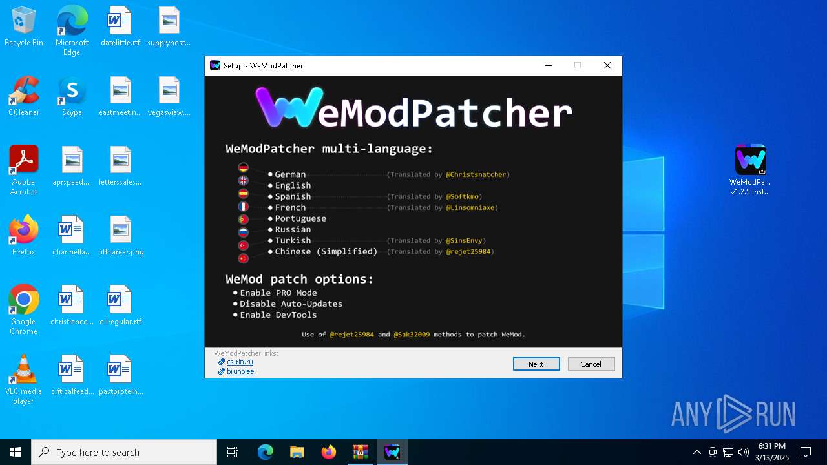Launch Microsoft Edge from desktop
827x465 pixels.
coord(72,31)
